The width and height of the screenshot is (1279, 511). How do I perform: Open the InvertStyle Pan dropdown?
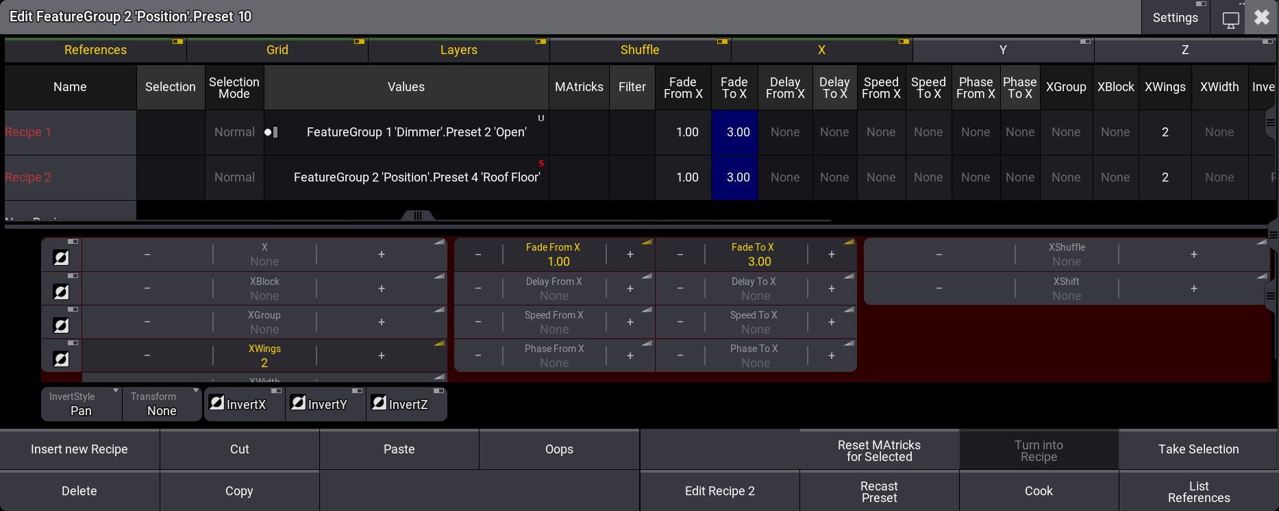82,404
